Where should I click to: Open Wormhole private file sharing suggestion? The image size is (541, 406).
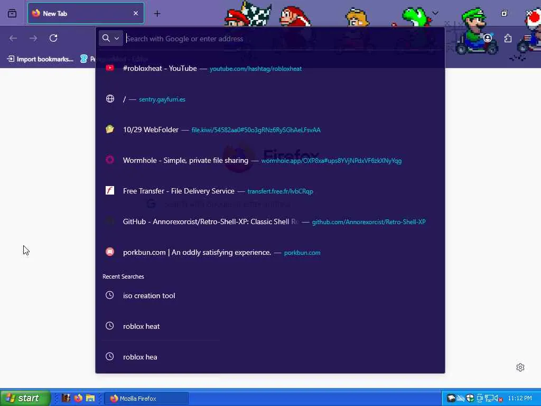(x=270, y=160)
